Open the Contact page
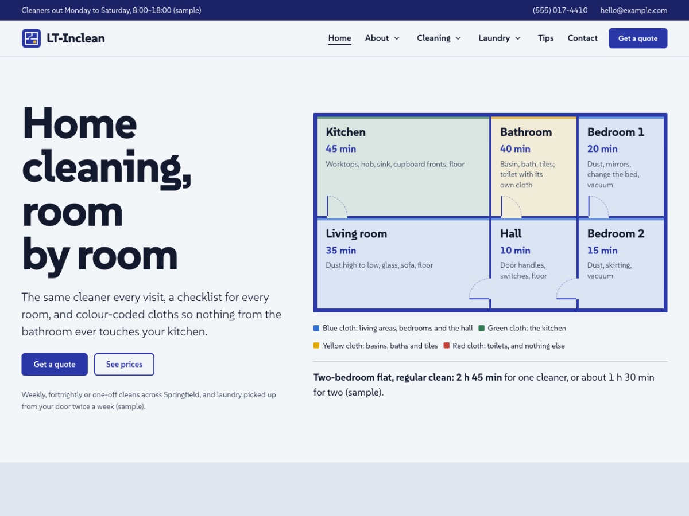 [x=583, y=38]
